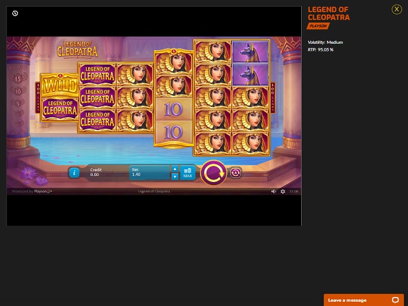
Task: Set bet to MAX
Action: click(188, 172)
